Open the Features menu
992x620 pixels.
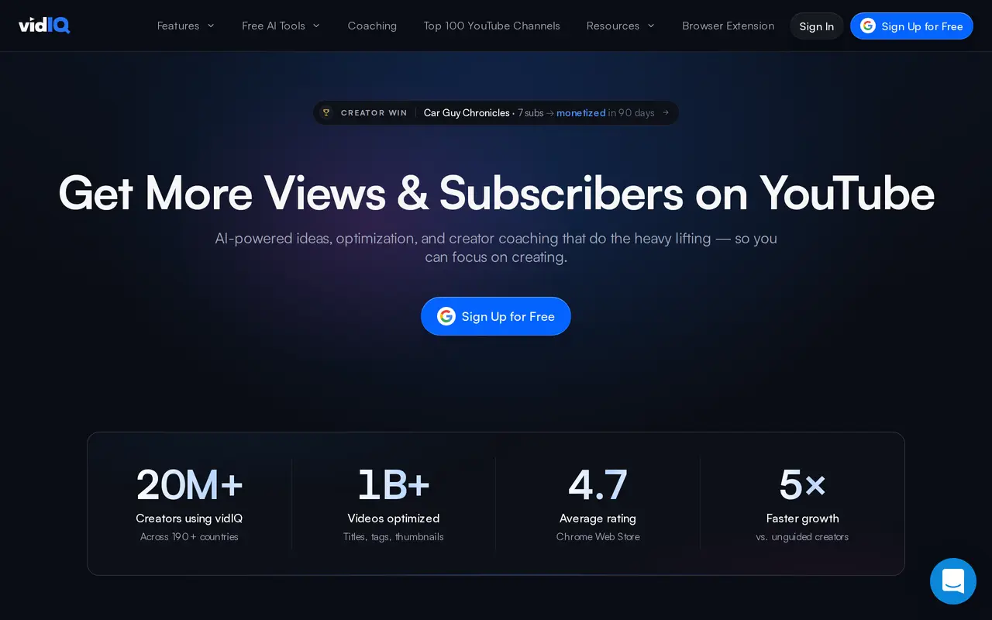[x=186, y=26]
